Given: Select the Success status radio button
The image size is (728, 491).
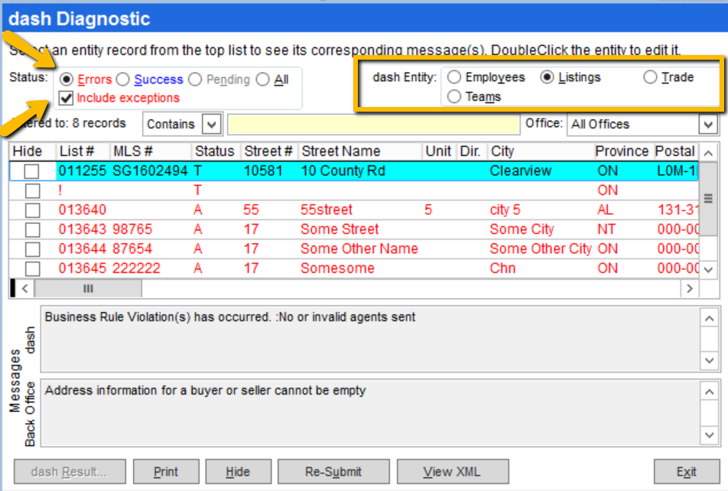Looking at the screenshot, I should click(122, 80).
